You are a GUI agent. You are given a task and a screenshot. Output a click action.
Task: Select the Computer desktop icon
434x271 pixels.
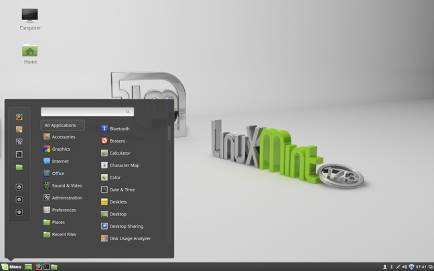(30, 19)
